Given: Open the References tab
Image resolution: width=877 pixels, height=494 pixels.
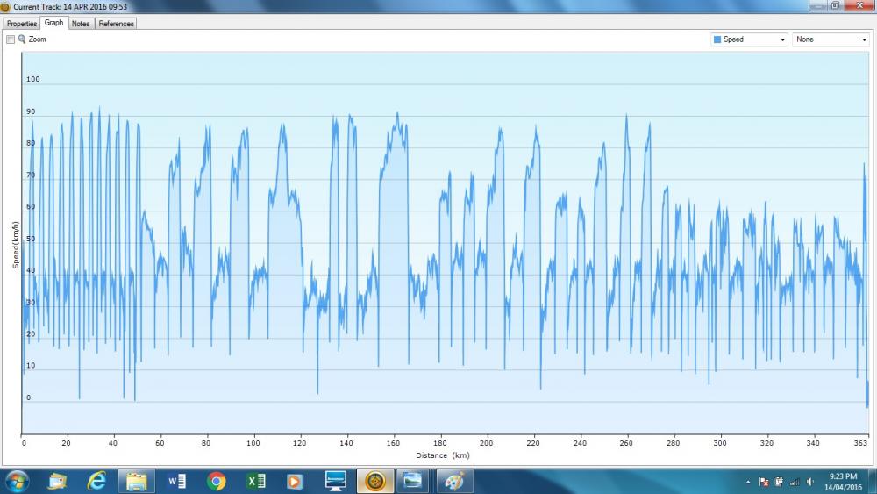Looking at the screenshot, I should (x=116, y=24).
